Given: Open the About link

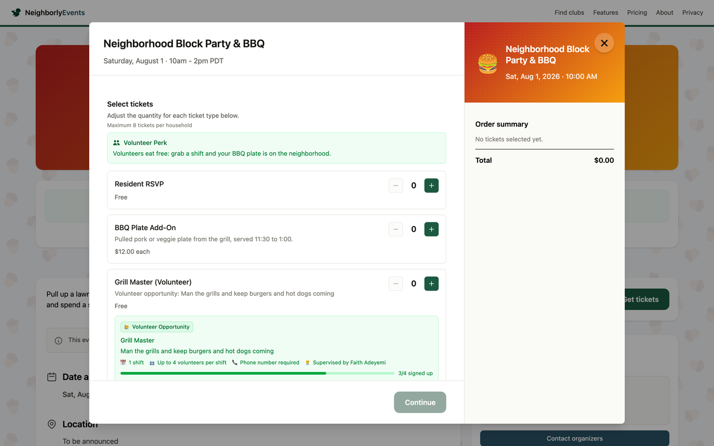Looking at the screenshot, I should pos(665,12).
